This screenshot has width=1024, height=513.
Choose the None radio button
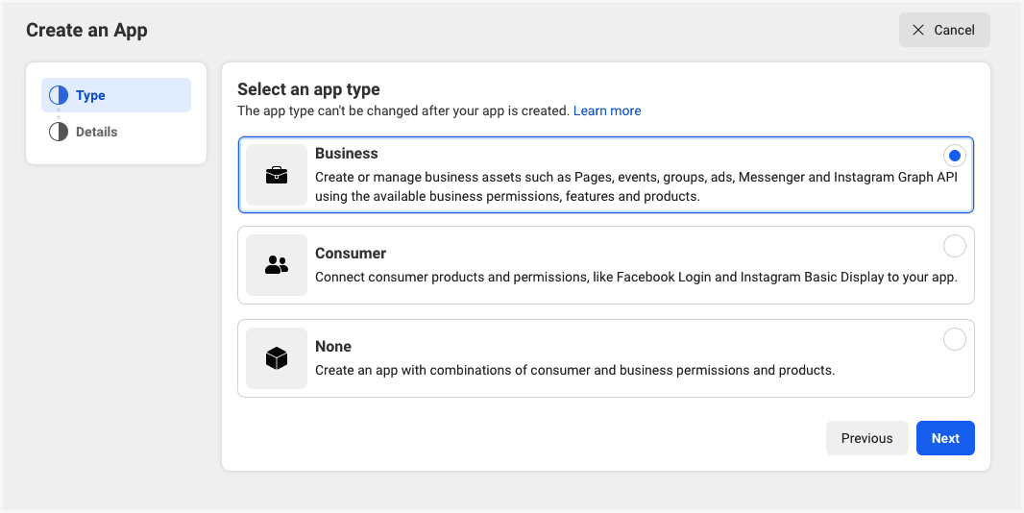(954, 339)
